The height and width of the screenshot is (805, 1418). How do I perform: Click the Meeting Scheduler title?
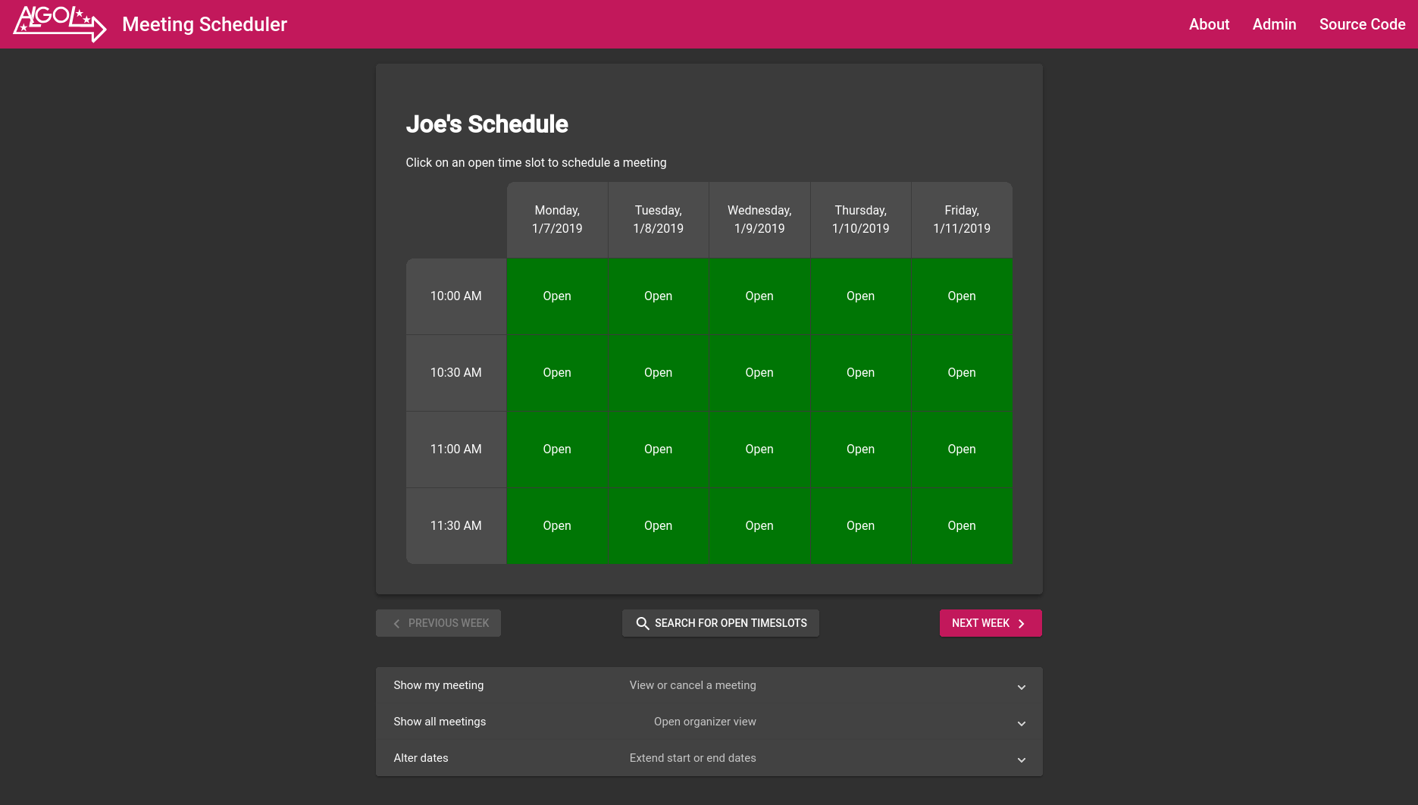click(x=205, y=24)
